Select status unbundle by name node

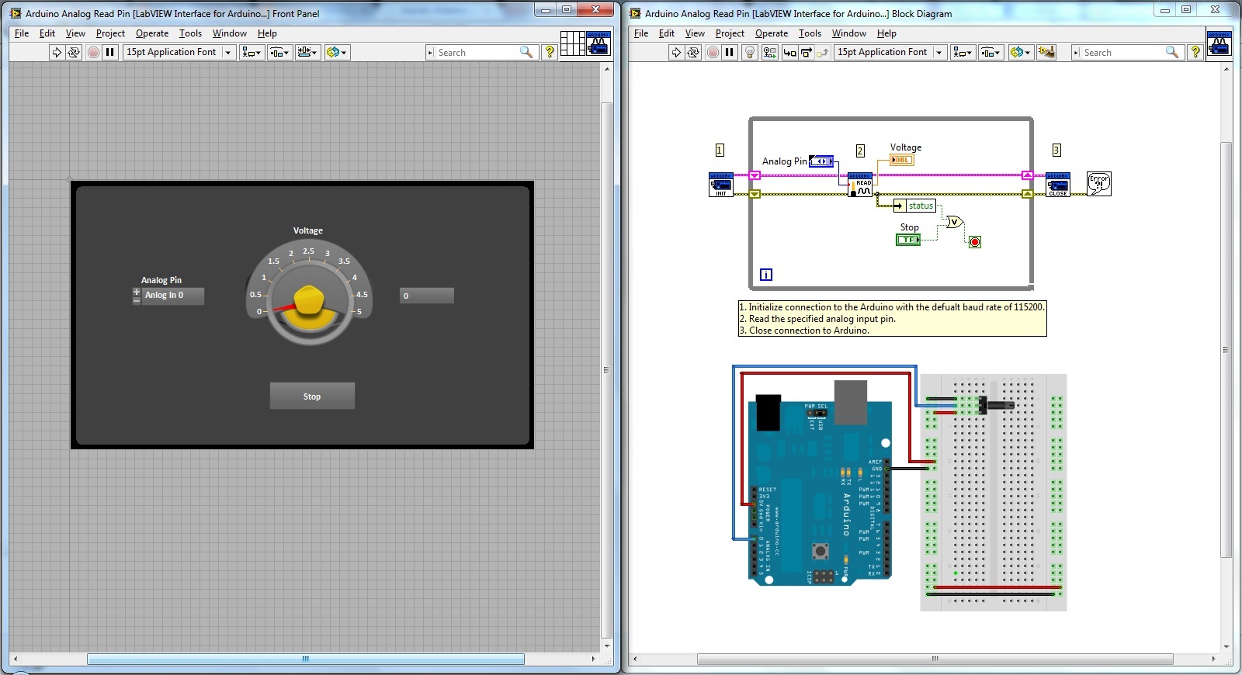(915, 206)
